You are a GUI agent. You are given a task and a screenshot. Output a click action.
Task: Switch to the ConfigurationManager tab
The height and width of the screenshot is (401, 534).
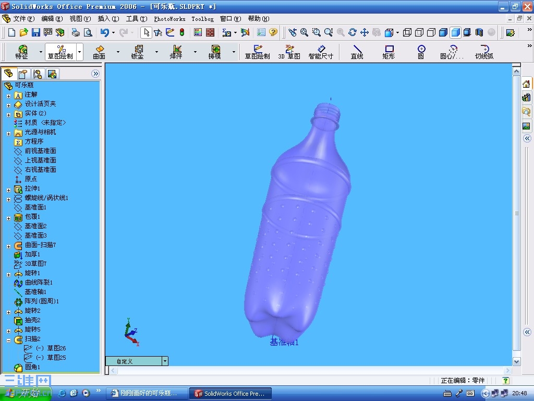(38, 74)
